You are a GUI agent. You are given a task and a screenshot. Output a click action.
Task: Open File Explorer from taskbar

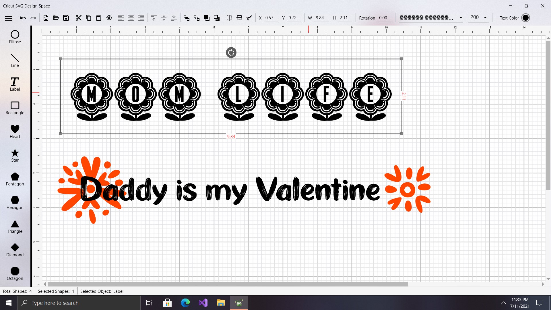[x=221, y=303]
